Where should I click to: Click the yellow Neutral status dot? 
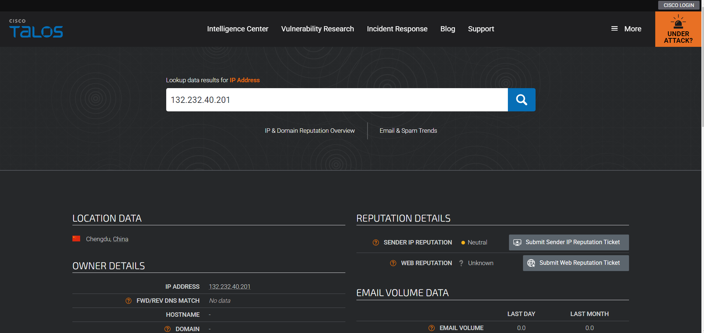click(463, 243)
